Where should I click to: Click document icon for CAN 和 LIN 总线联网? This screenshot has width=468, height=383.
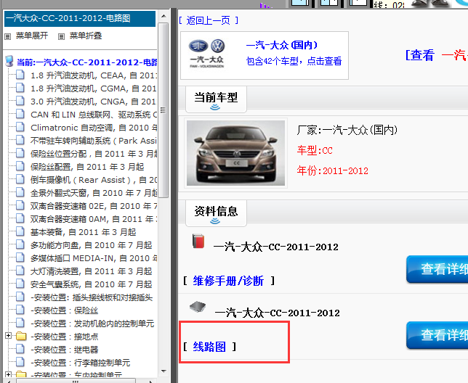pos(20,114)
